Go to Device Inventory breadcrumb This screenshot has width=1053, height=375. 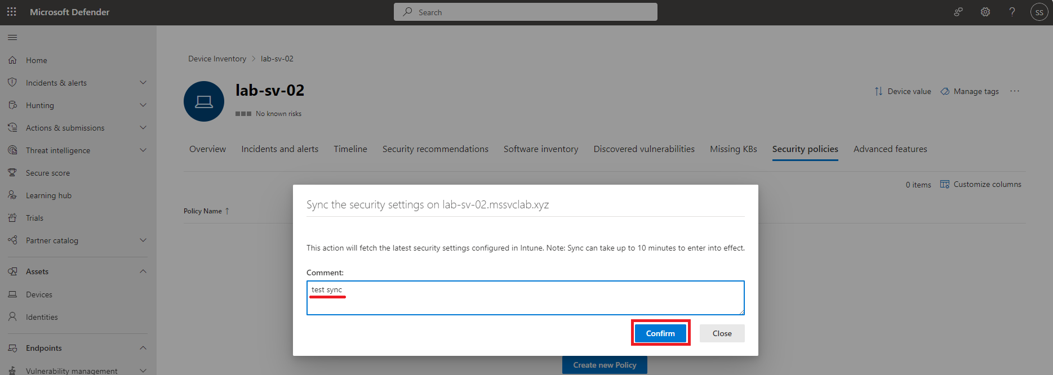click(217, 59)
